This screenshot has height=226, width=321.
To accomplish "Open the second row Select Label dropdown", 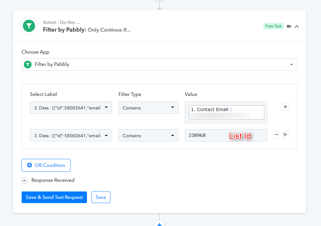I will coord(71,135).
